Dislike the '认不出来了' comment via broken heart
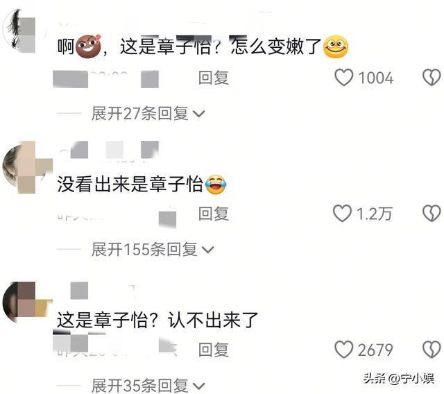The height and width of the screenshot is (394, 444). (x=432, y=350)
